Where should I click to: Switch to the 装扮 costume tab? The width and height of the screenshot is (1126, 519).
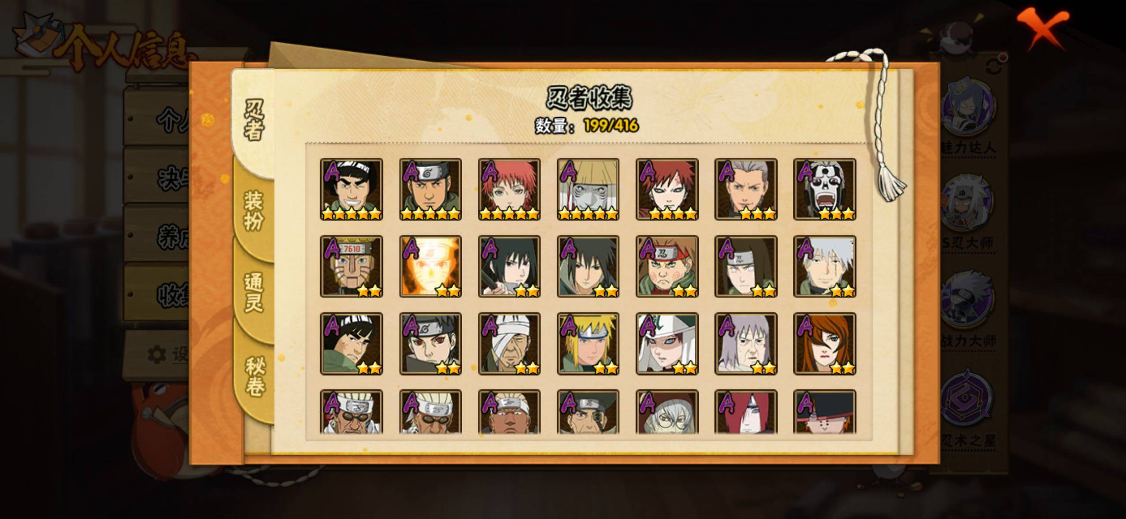coord(254,210)
